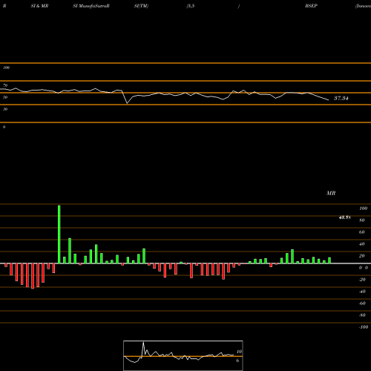Open the mini overview chart at bottom
The image size is (371, 371).
(x=183, y=355)
